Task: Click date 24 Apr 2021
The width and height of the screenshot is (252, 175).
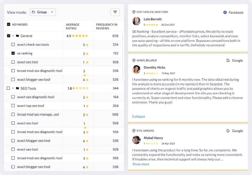Action: [x=168, y=144]
